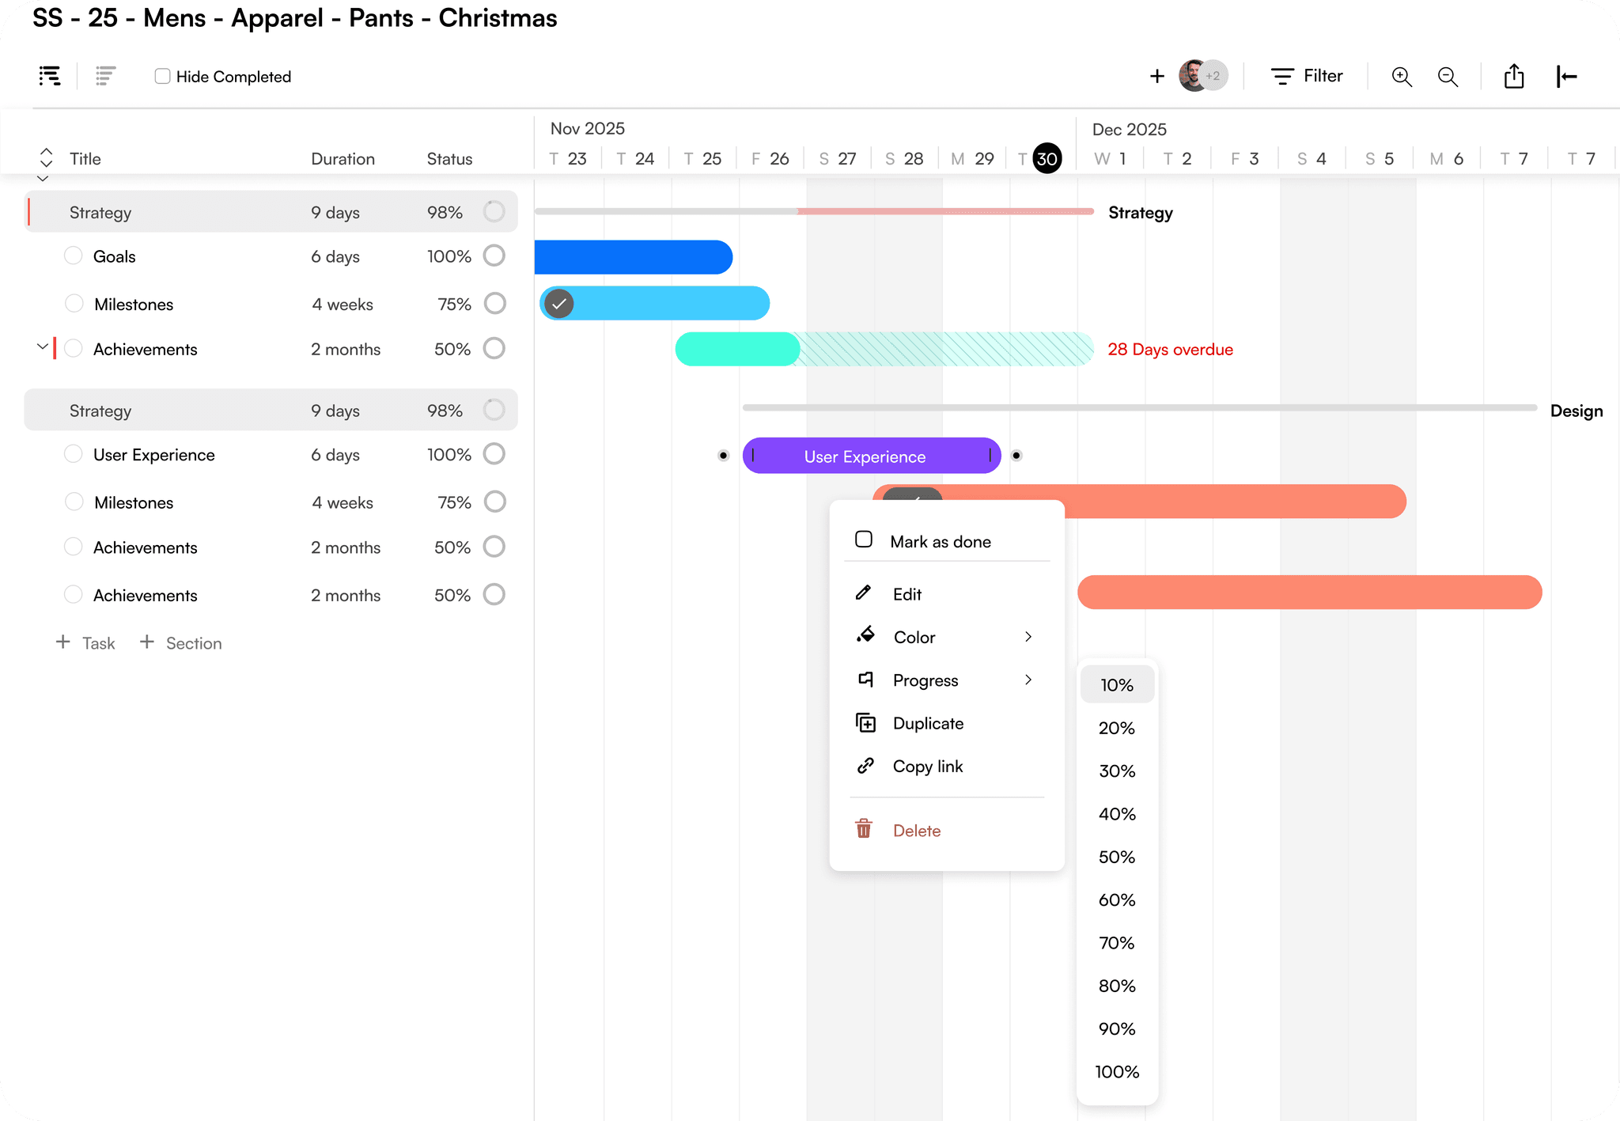The width and height of the screenshot is (1620, 1121).
Task: Expand the Progress submenu arrow
Action: click(1028, 680)
